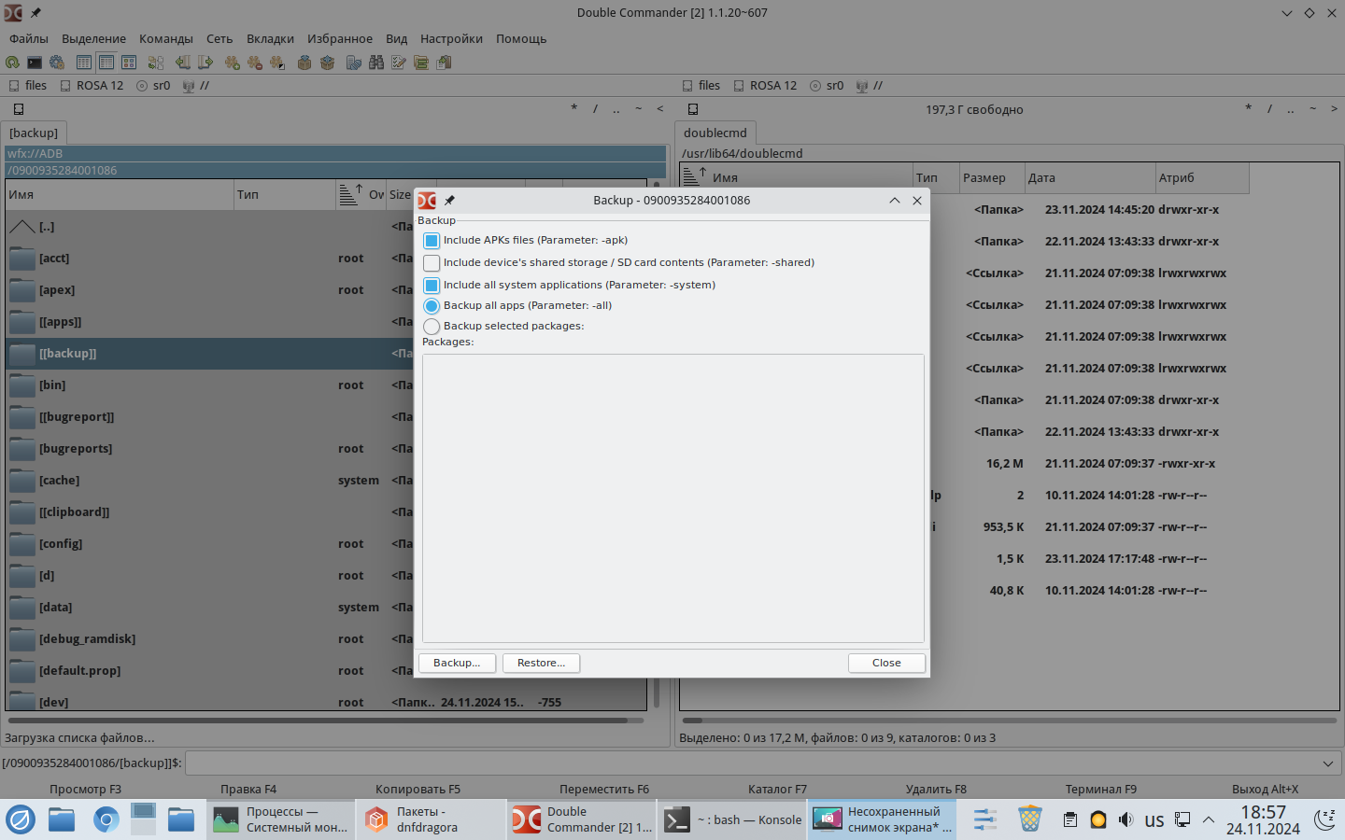
Task: Click the Packages list box in Backup dialog
Action: pos(672,498)
